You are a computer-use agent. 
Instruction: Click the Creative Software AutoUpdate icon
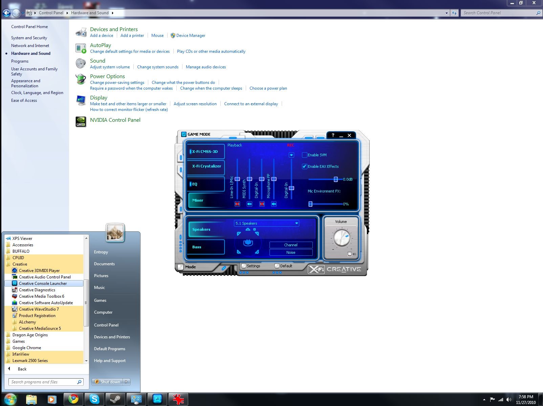coord(15,302)
